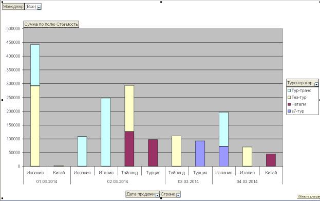
Task: Select the Тур-транс legend color swatch
Action: 289,90
